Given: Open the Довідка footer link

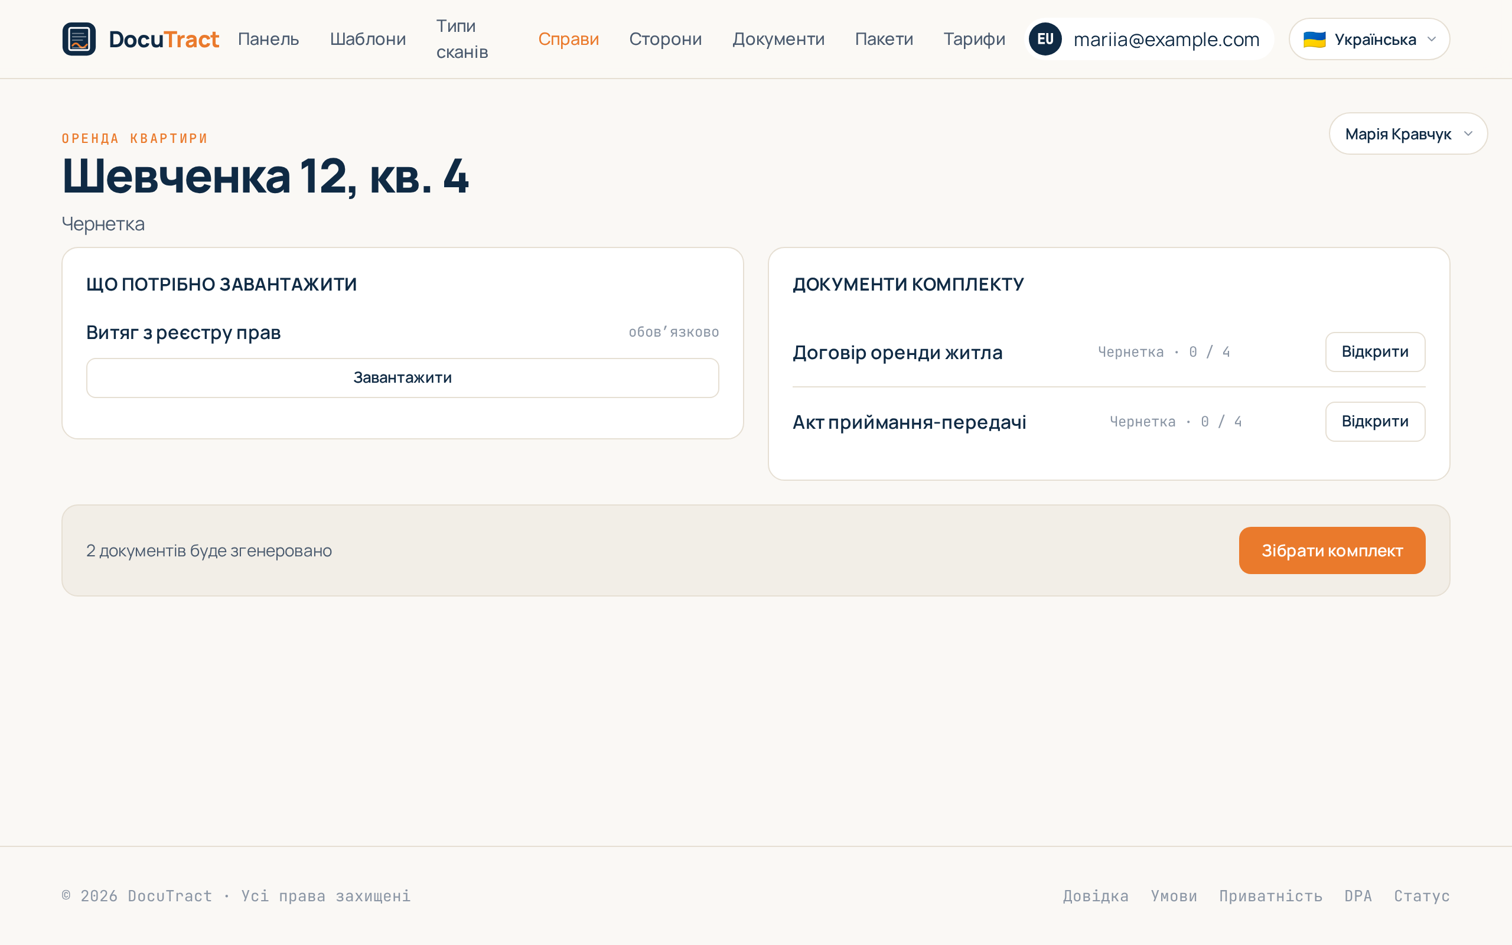Looking at the screenshot, I should point(1096,895).
